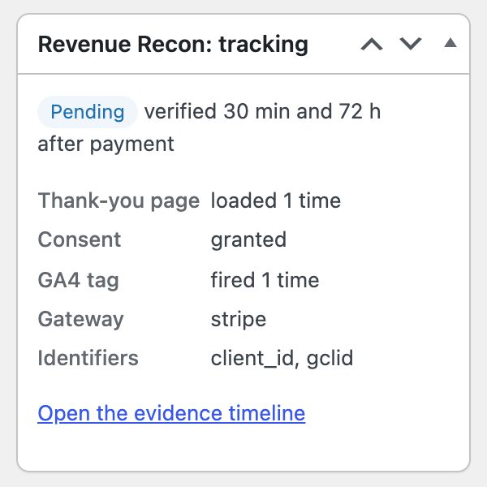Select the 'Revenue Recon: tracking' heading

coord(173,45)
